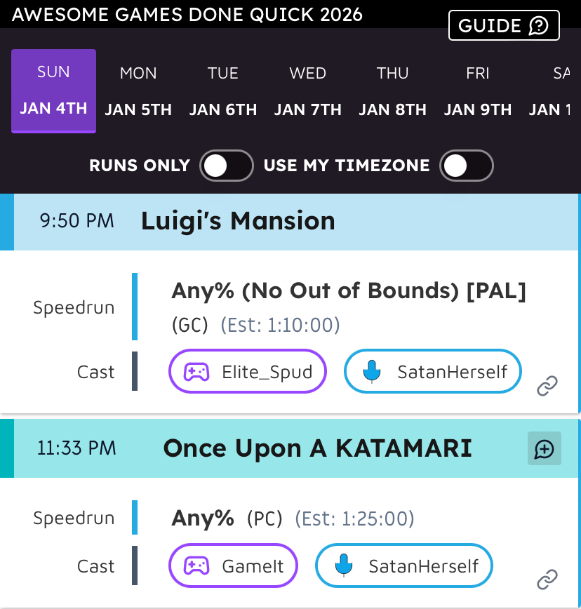
Task: Show the WED JAN 7TH schedule
Action: [x=307, y=91]
